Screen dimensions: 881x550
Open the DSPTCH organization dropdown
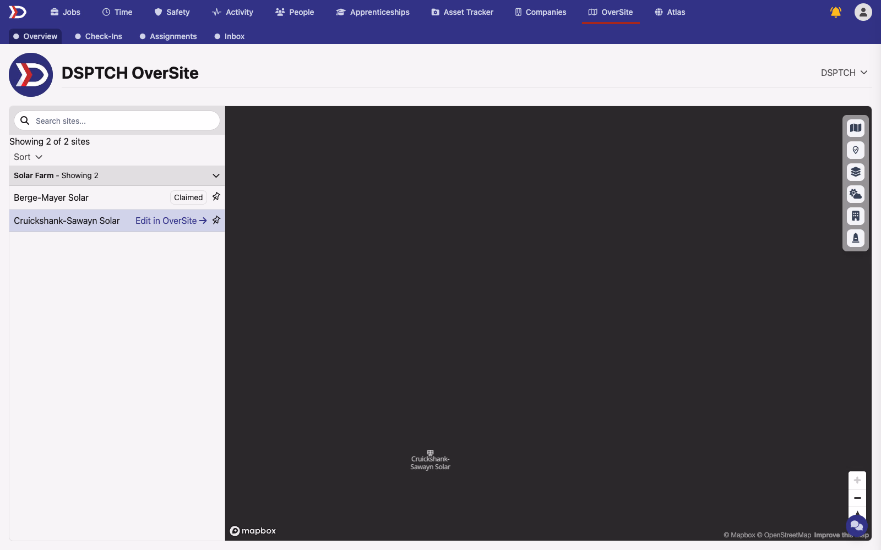click(x=844, y=73)
